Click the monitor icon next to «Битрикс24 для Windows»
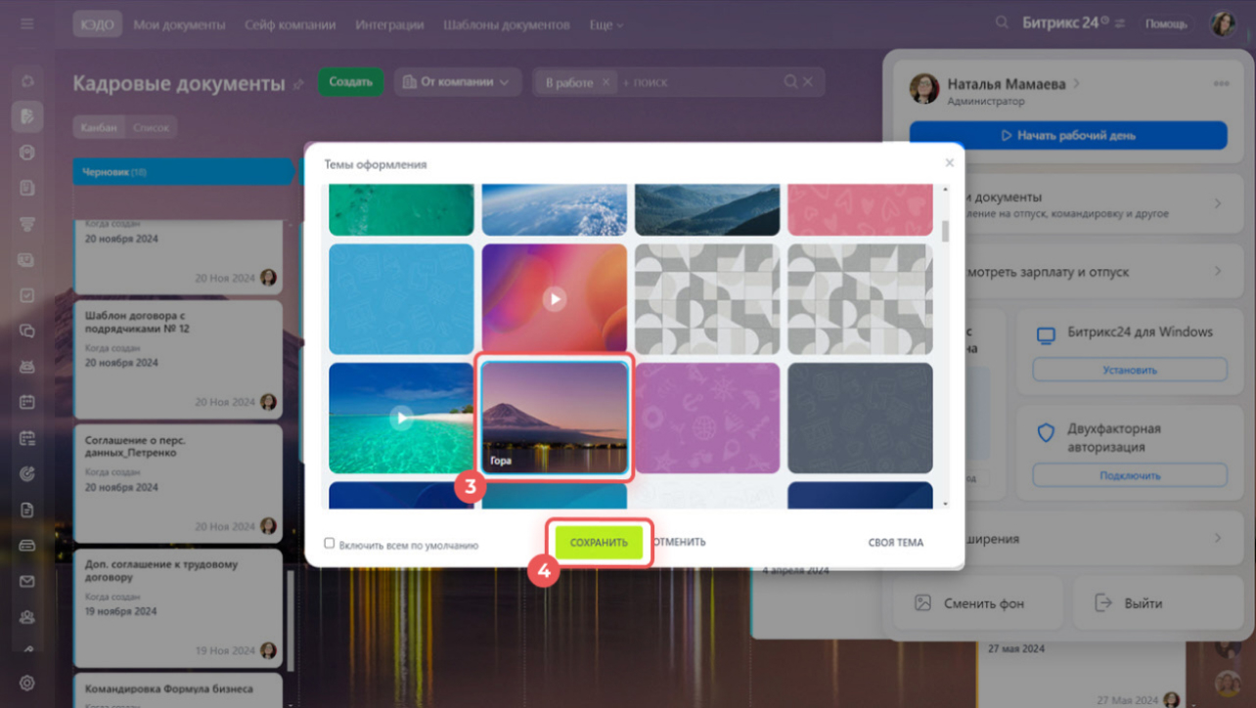This screenshot has width=1256, height=708. point(1046,335)
